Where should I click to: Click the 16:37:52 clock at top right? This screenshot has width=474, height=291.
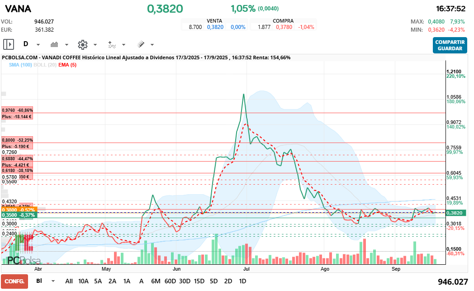[450, 9]
